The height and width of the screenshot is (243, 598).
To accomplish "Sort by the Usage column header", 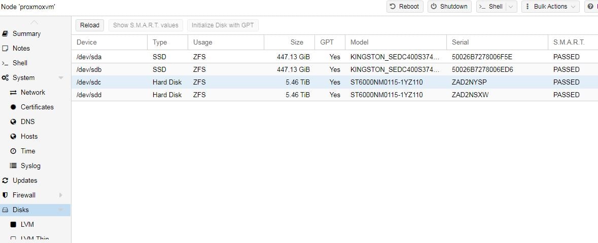I will click(x=226, y=43).
